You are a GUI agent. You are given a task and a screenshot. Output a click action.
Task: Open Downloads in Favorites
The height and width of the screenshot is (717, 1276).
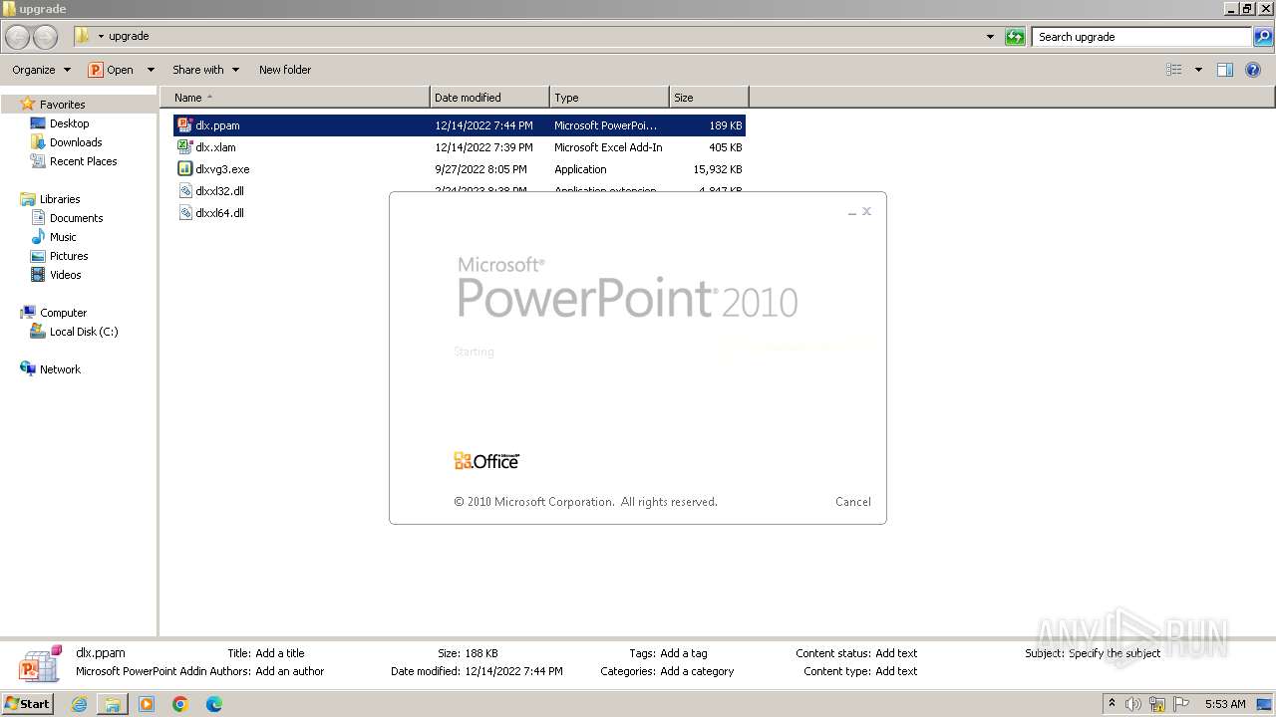[x=76, y=142]
